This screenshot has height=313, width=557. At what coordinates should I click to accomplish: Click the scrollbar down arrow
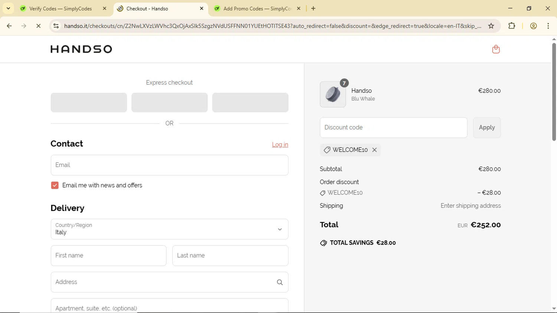(554, 309)
